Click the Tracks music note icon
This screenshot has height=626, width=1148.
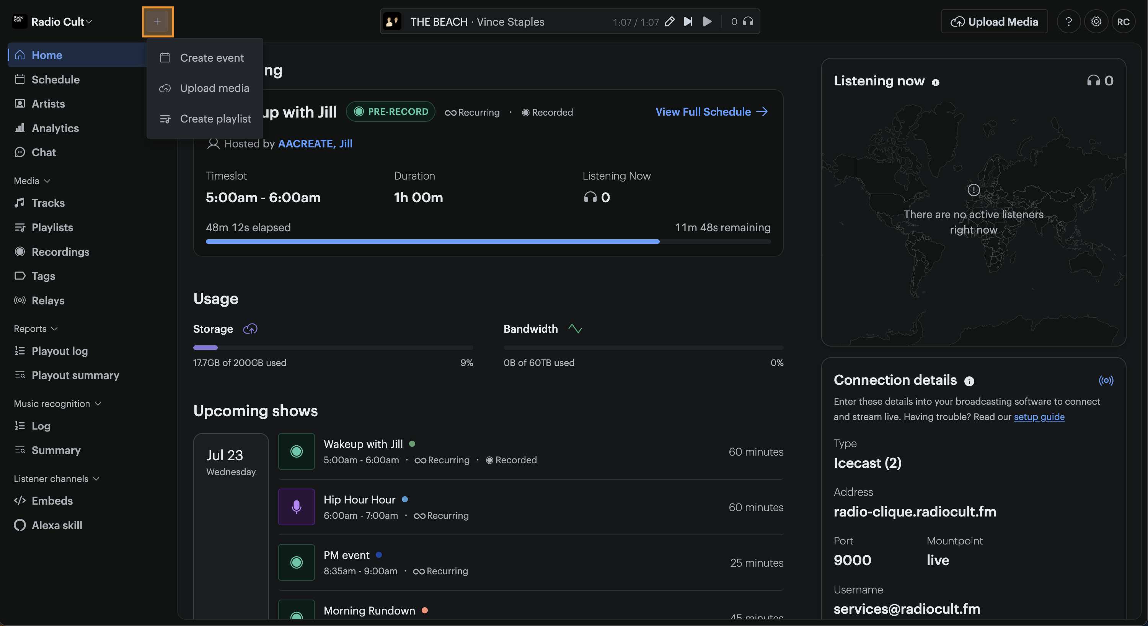pos(20,203)
